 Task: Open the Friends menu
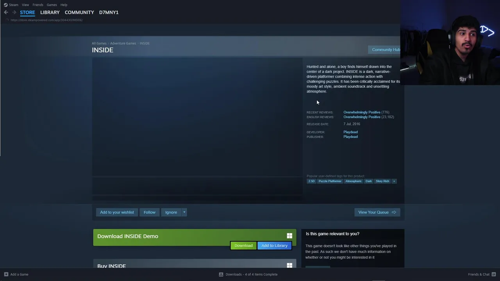coord(38,5)
